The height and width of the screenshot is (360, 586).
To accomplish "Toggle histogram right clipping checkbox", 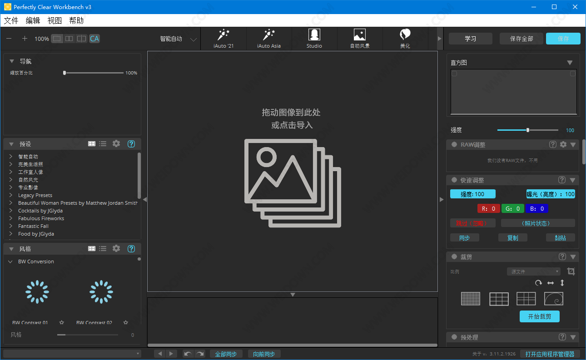I will 572,74.
